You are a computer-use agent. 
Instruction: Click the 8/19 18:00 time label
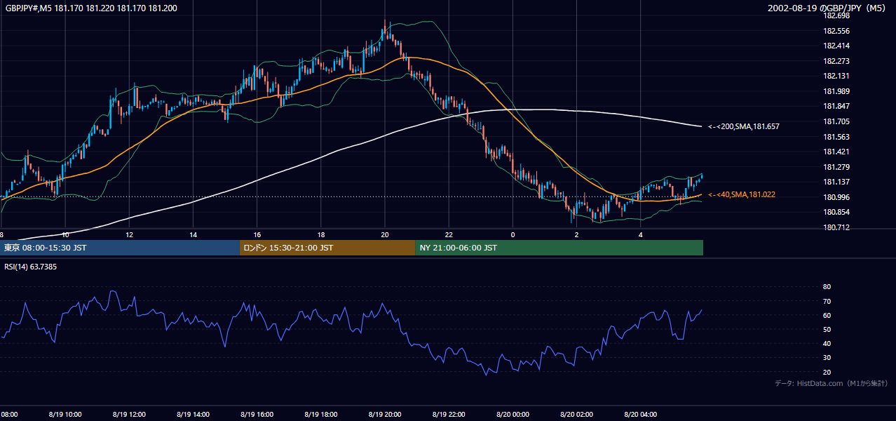coord(320,415)
